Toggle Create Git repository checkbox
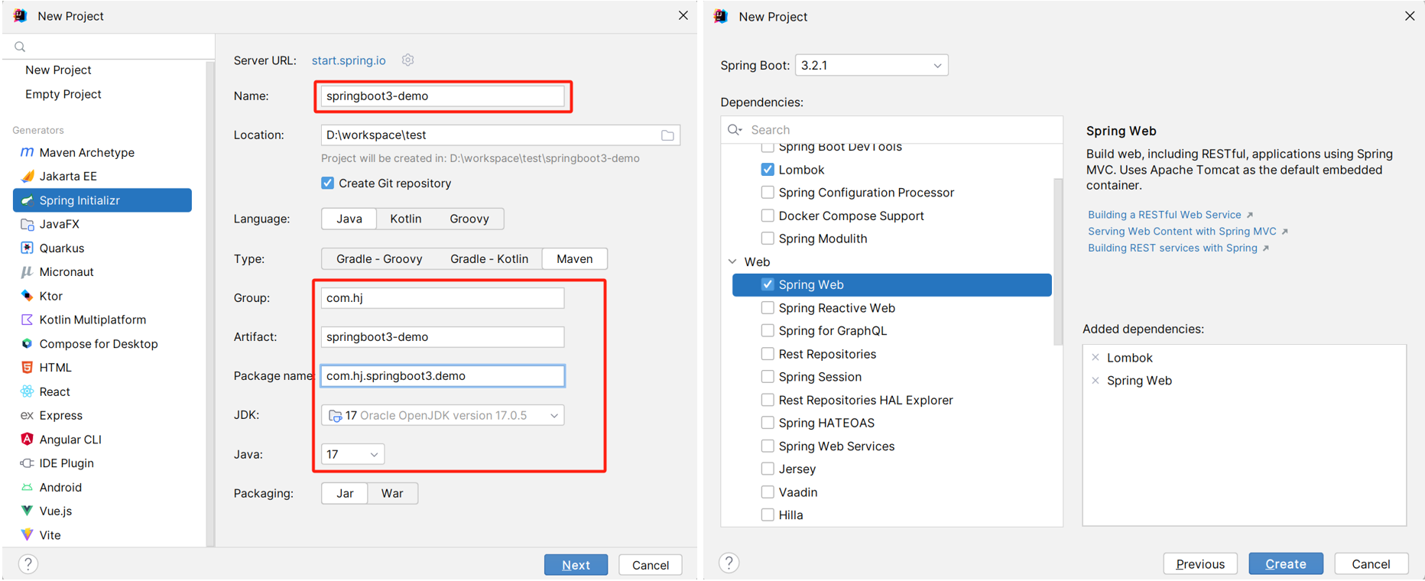1425x581 pixels. coord(328,183)
